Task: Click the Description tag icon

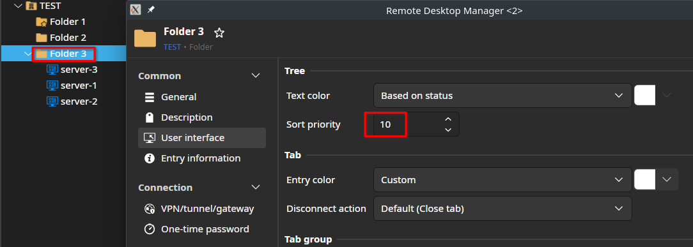Action: click(150, 117)
